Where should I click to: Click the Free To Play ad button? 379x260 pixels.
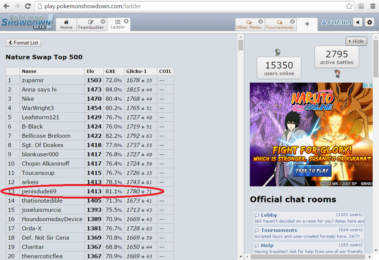pyautogui.click(x=312, y=171)
